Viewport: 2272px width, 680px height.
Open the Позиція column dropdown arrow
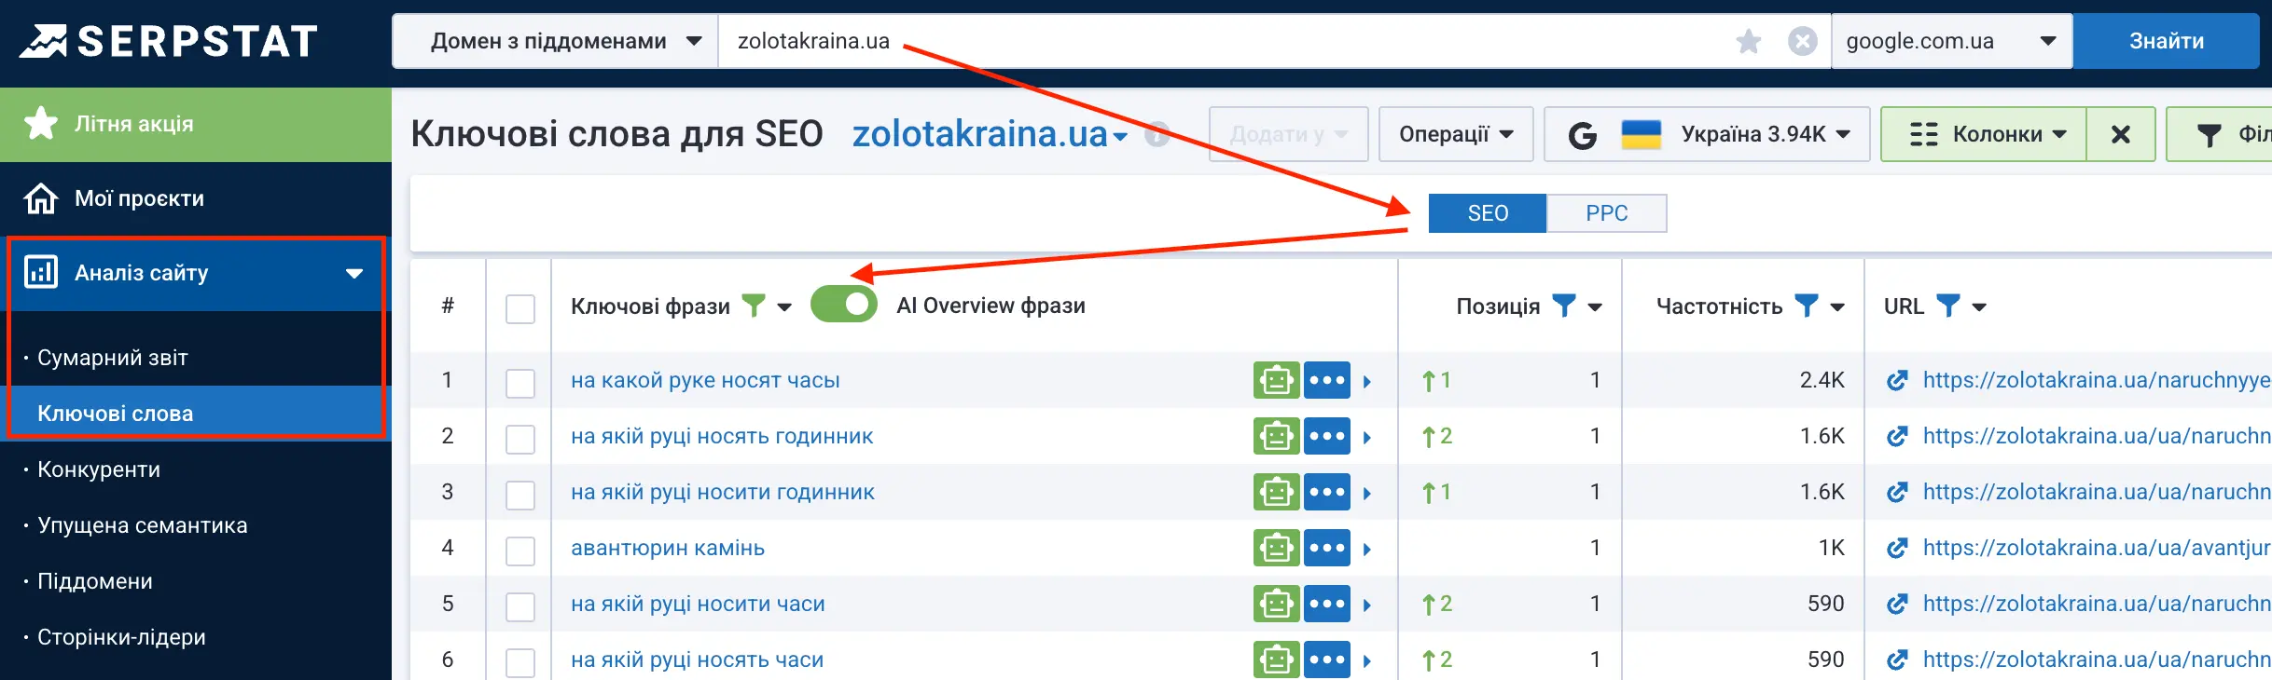(x=1595, y=306)
